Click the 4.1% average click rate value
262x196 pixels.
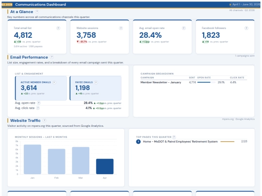click(89, 108)
